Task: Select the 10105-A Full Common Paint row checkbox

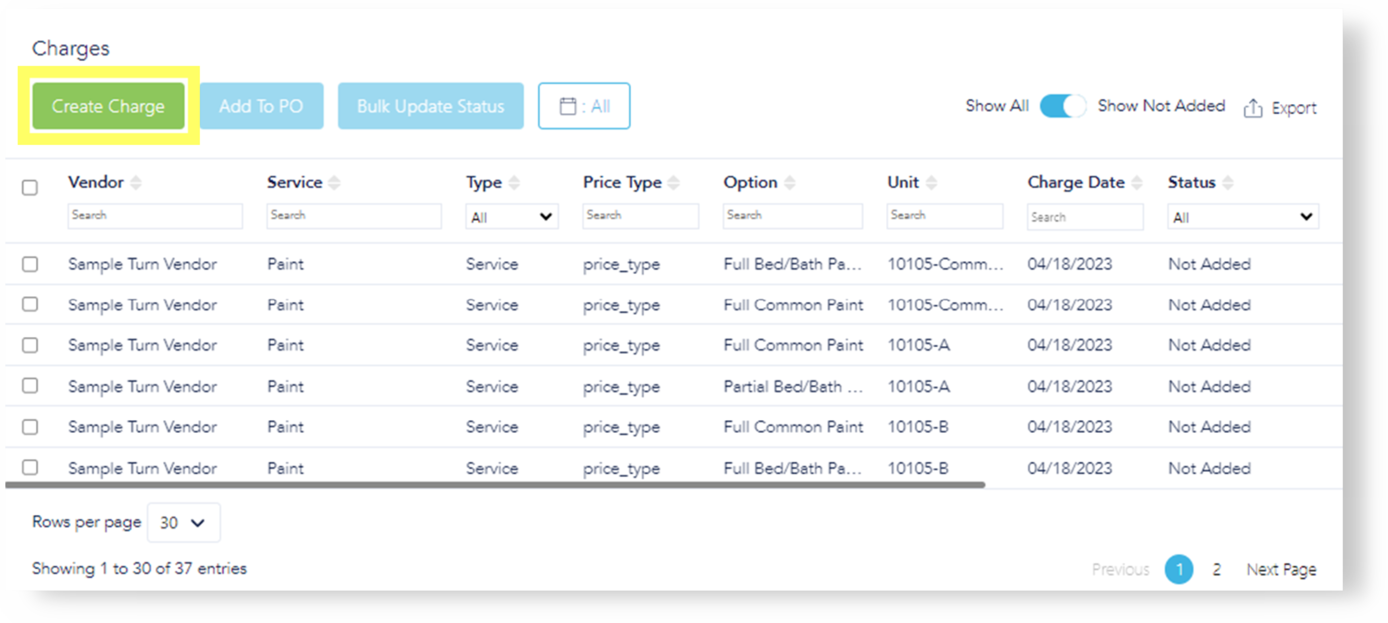Action: click(30, 345)
